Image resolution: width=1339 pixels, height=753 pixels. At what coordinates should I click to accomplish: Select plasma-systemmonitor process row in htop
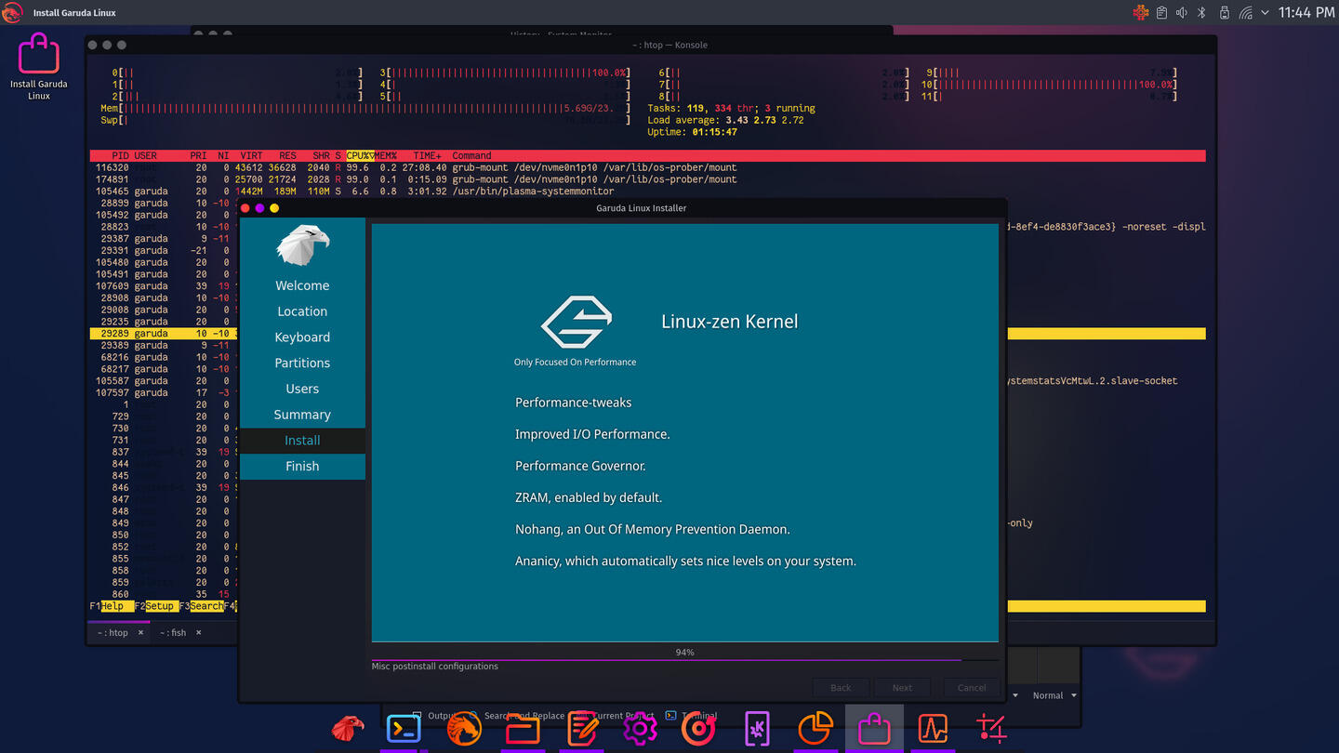coord(648,192)
